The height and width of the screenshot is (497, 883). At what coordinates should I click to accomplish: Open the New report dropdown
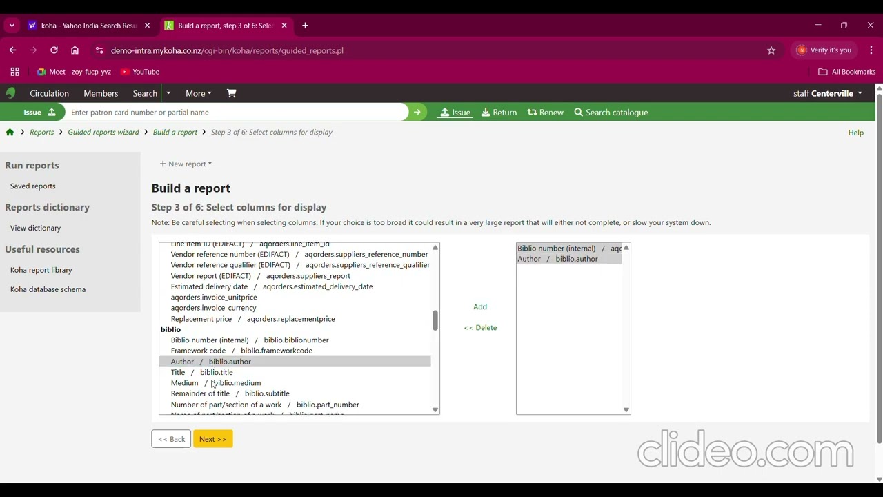[x=186, y=164]
